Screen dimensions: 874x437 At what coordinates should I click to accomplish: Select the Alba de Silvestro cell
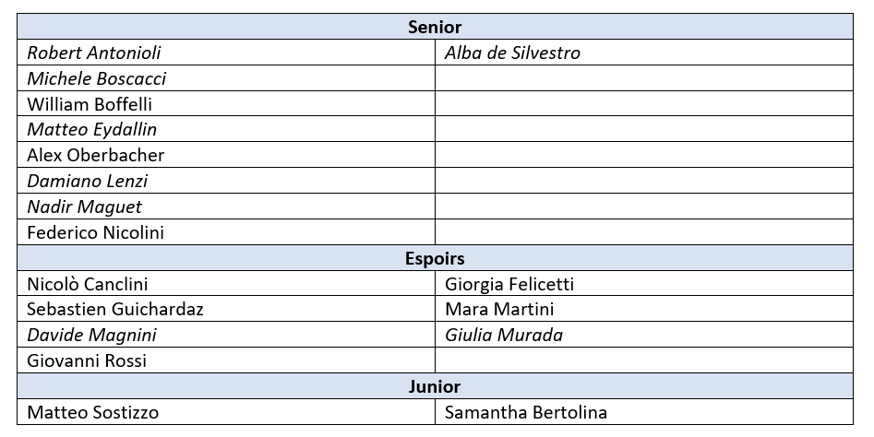tap(644, 53)
